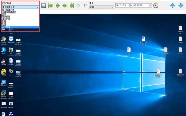The image size is (186, 116).
Task: Select 办公软件 in the category list
Action: pyautogui.click(x=20, y=27)
